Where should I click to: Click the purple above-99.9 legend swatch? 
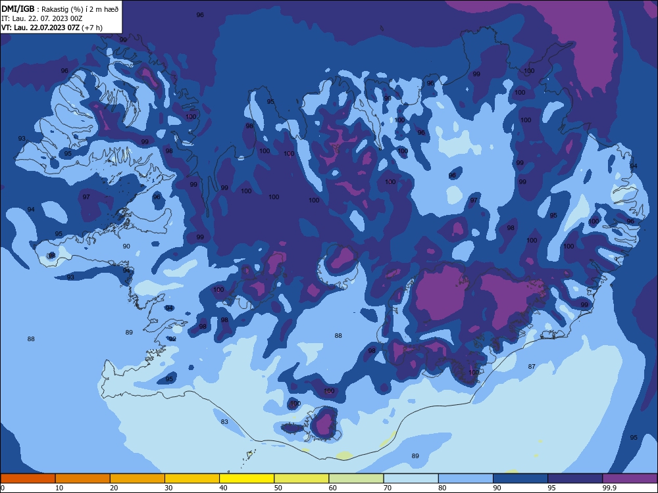[x=630, y=479]
